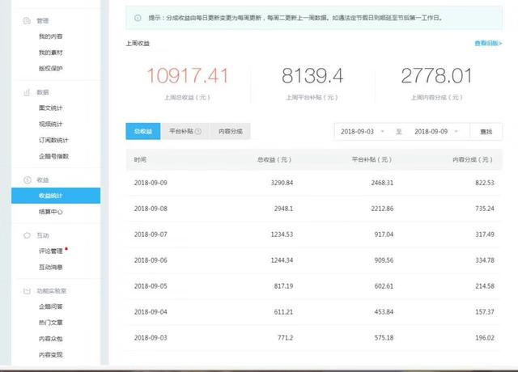Open the 查看旧版 link
Image resolution: width=518 pixels, height=372 pixels.
(488, 44)
